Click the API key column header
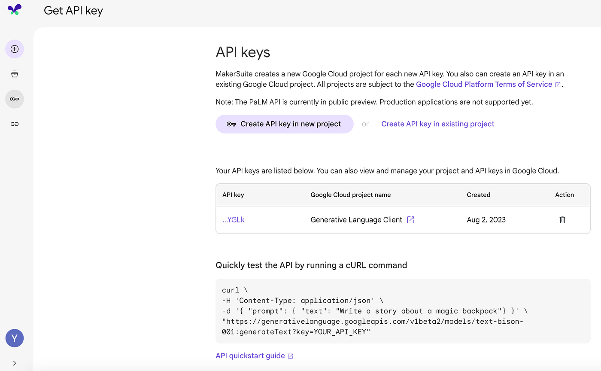The width and height of the screenshot is (601, 371). [233, 195]
